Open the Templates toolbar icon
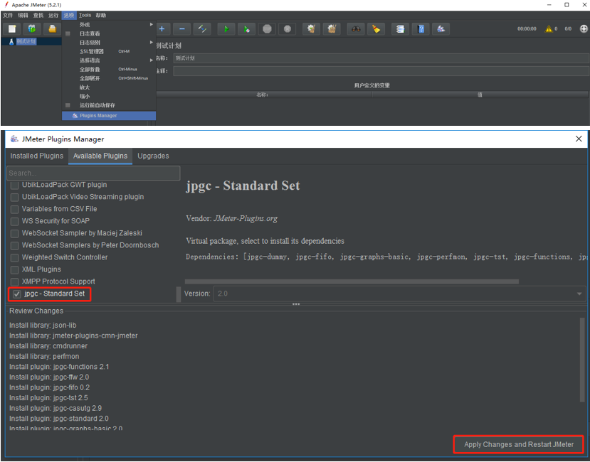This screenshot has width=590, height=462. pyautogui.click(x=32, y=29)
